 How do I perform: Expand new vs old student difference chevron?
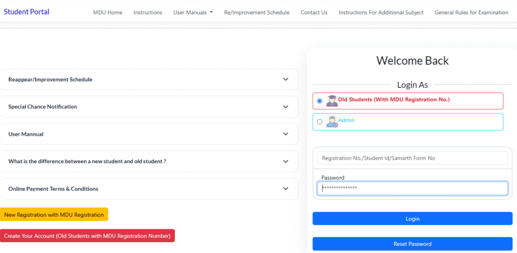tap(286, 162)
